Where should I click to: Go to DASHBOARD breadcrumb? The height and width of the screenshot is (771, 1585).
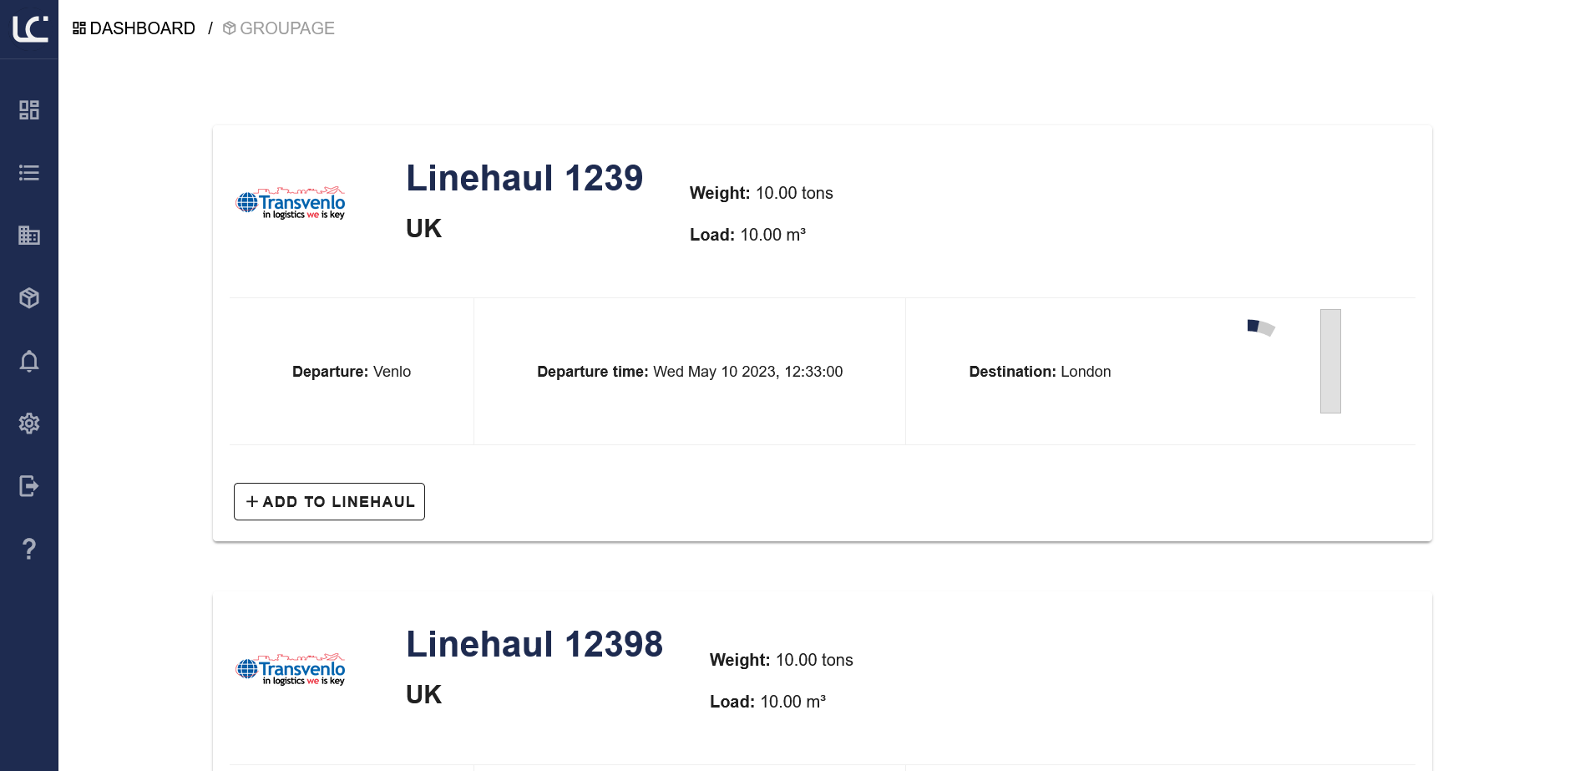tap(134, 28)
